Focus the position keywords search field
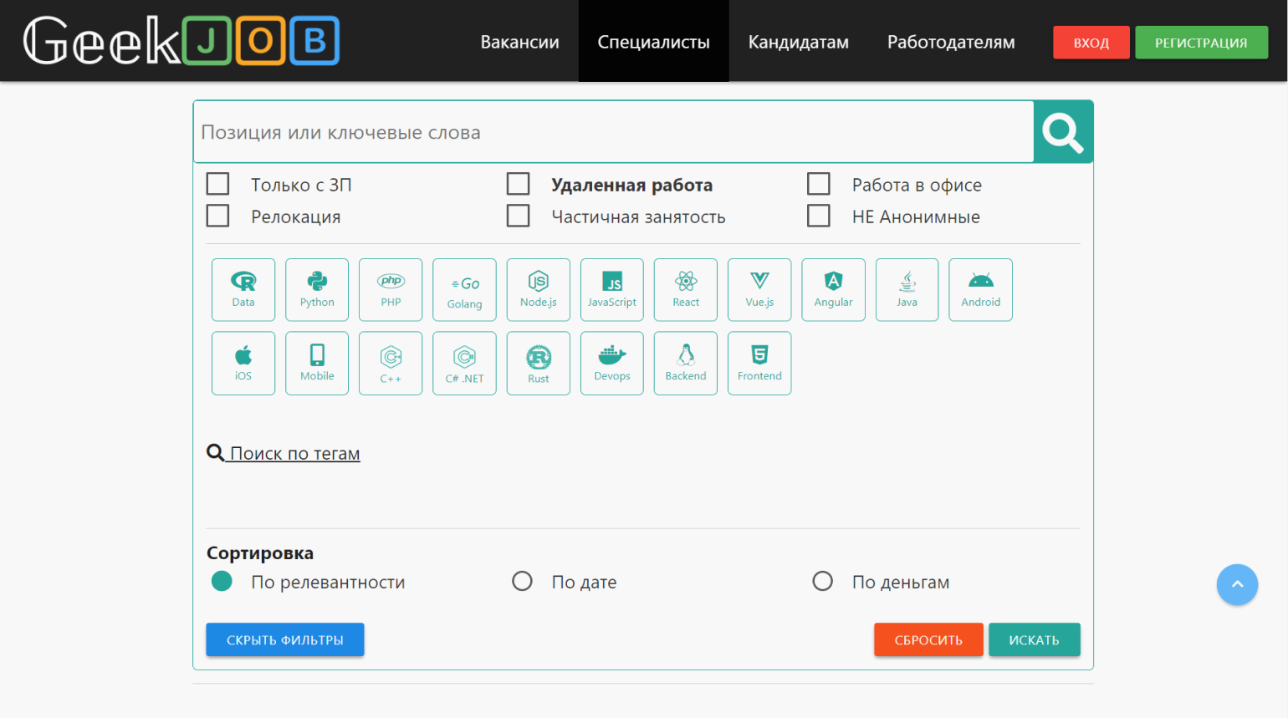The width and height of the screenshot is (1288, 718). tap(613, 132)
